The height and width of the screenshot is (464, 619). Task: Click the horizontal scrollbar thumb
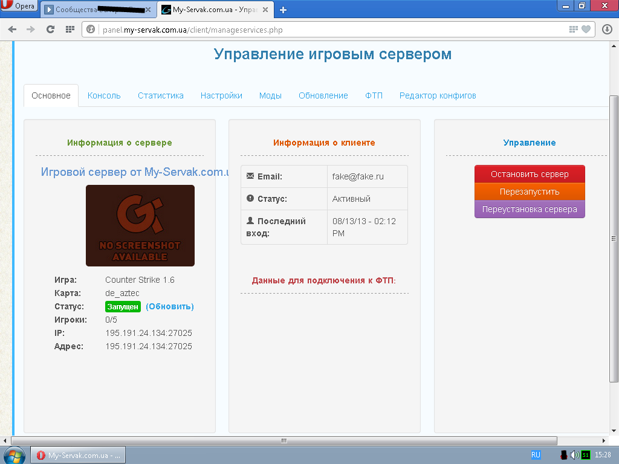coord(284,440)
